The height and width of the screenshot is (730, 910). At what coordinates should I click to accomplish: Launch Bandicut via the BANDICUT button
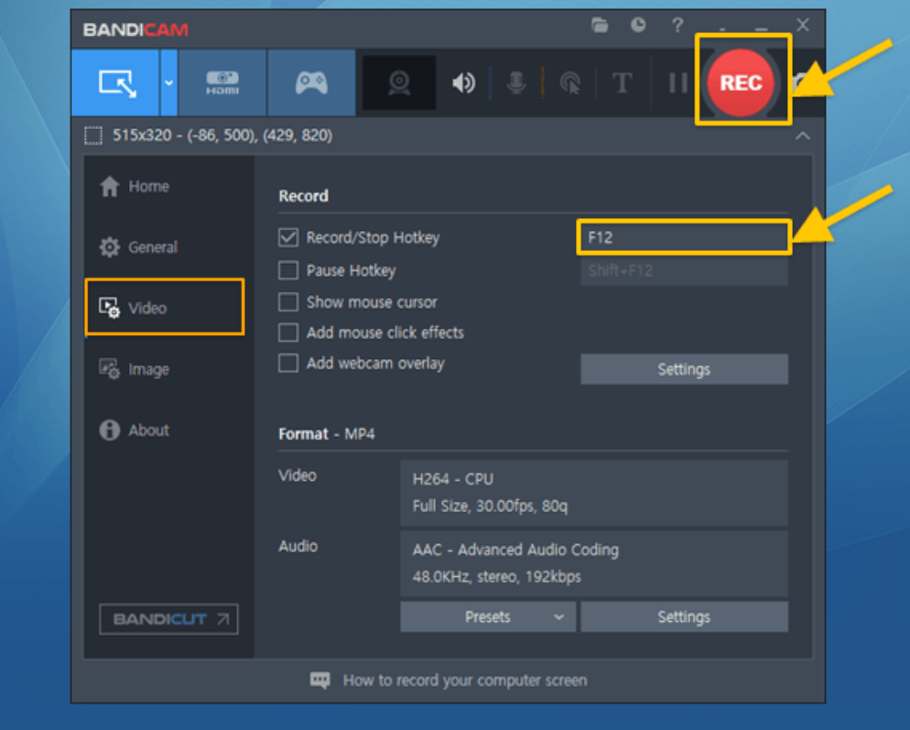(168, 619)
